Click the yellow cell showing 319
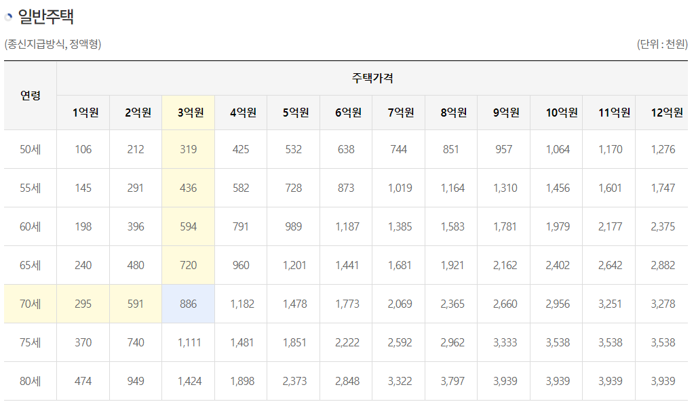 point(188,148)
